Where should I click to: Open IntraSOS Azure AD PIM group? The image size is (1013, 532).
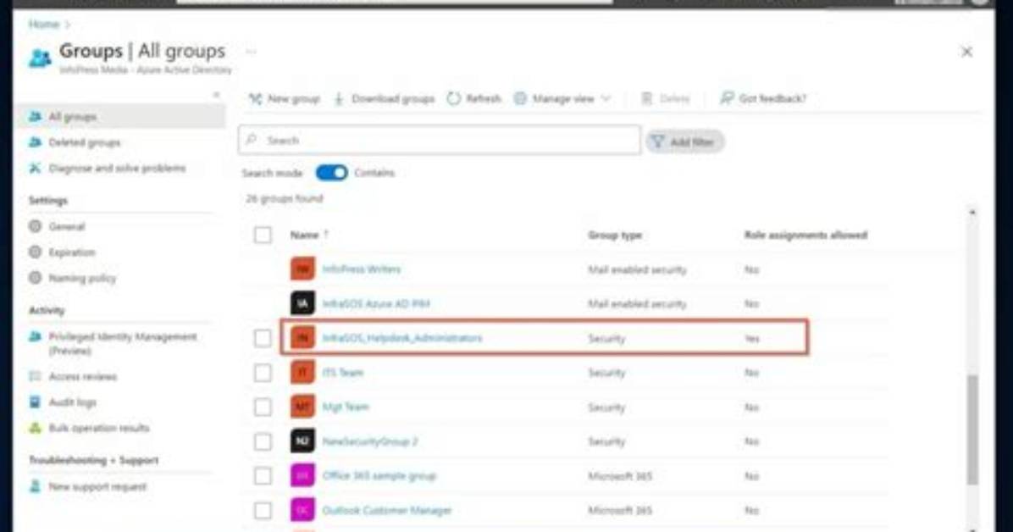click(376, 303)
